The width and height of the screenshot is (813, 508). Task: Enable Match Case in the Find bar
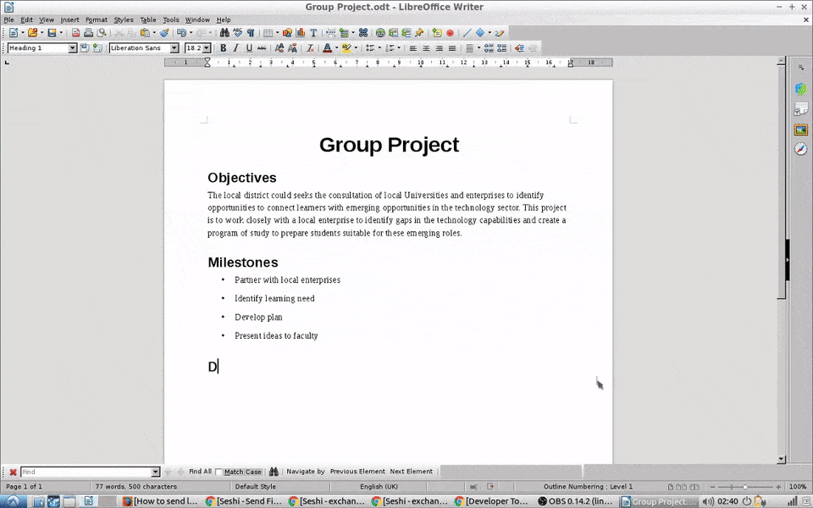tap(218, 472)
